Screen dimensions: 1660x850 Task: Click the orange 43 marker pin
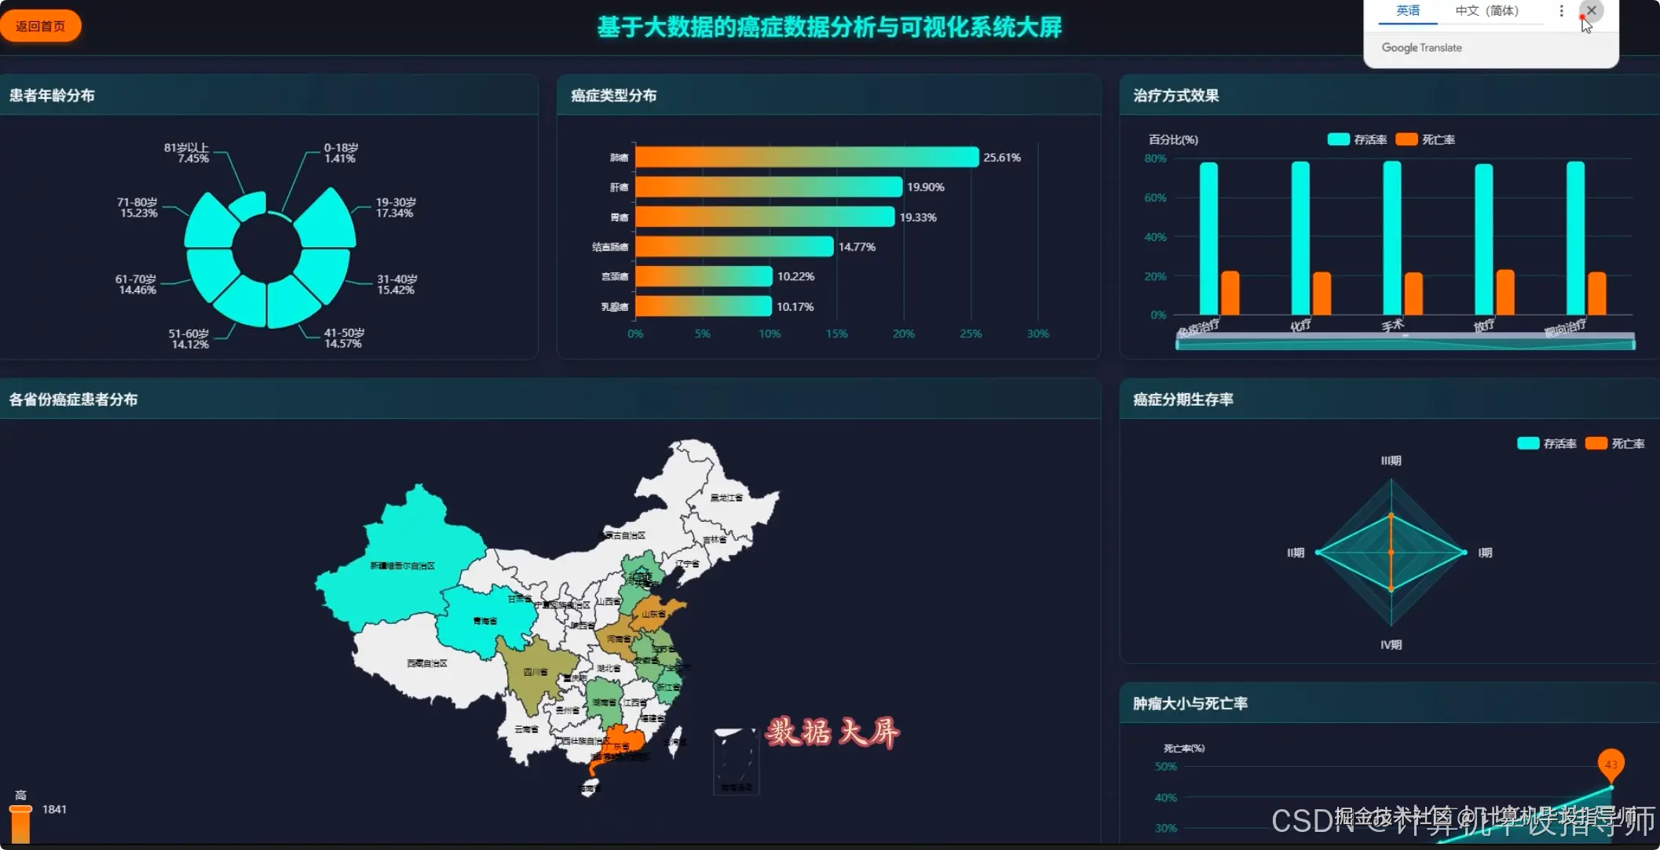[1611, 763]
